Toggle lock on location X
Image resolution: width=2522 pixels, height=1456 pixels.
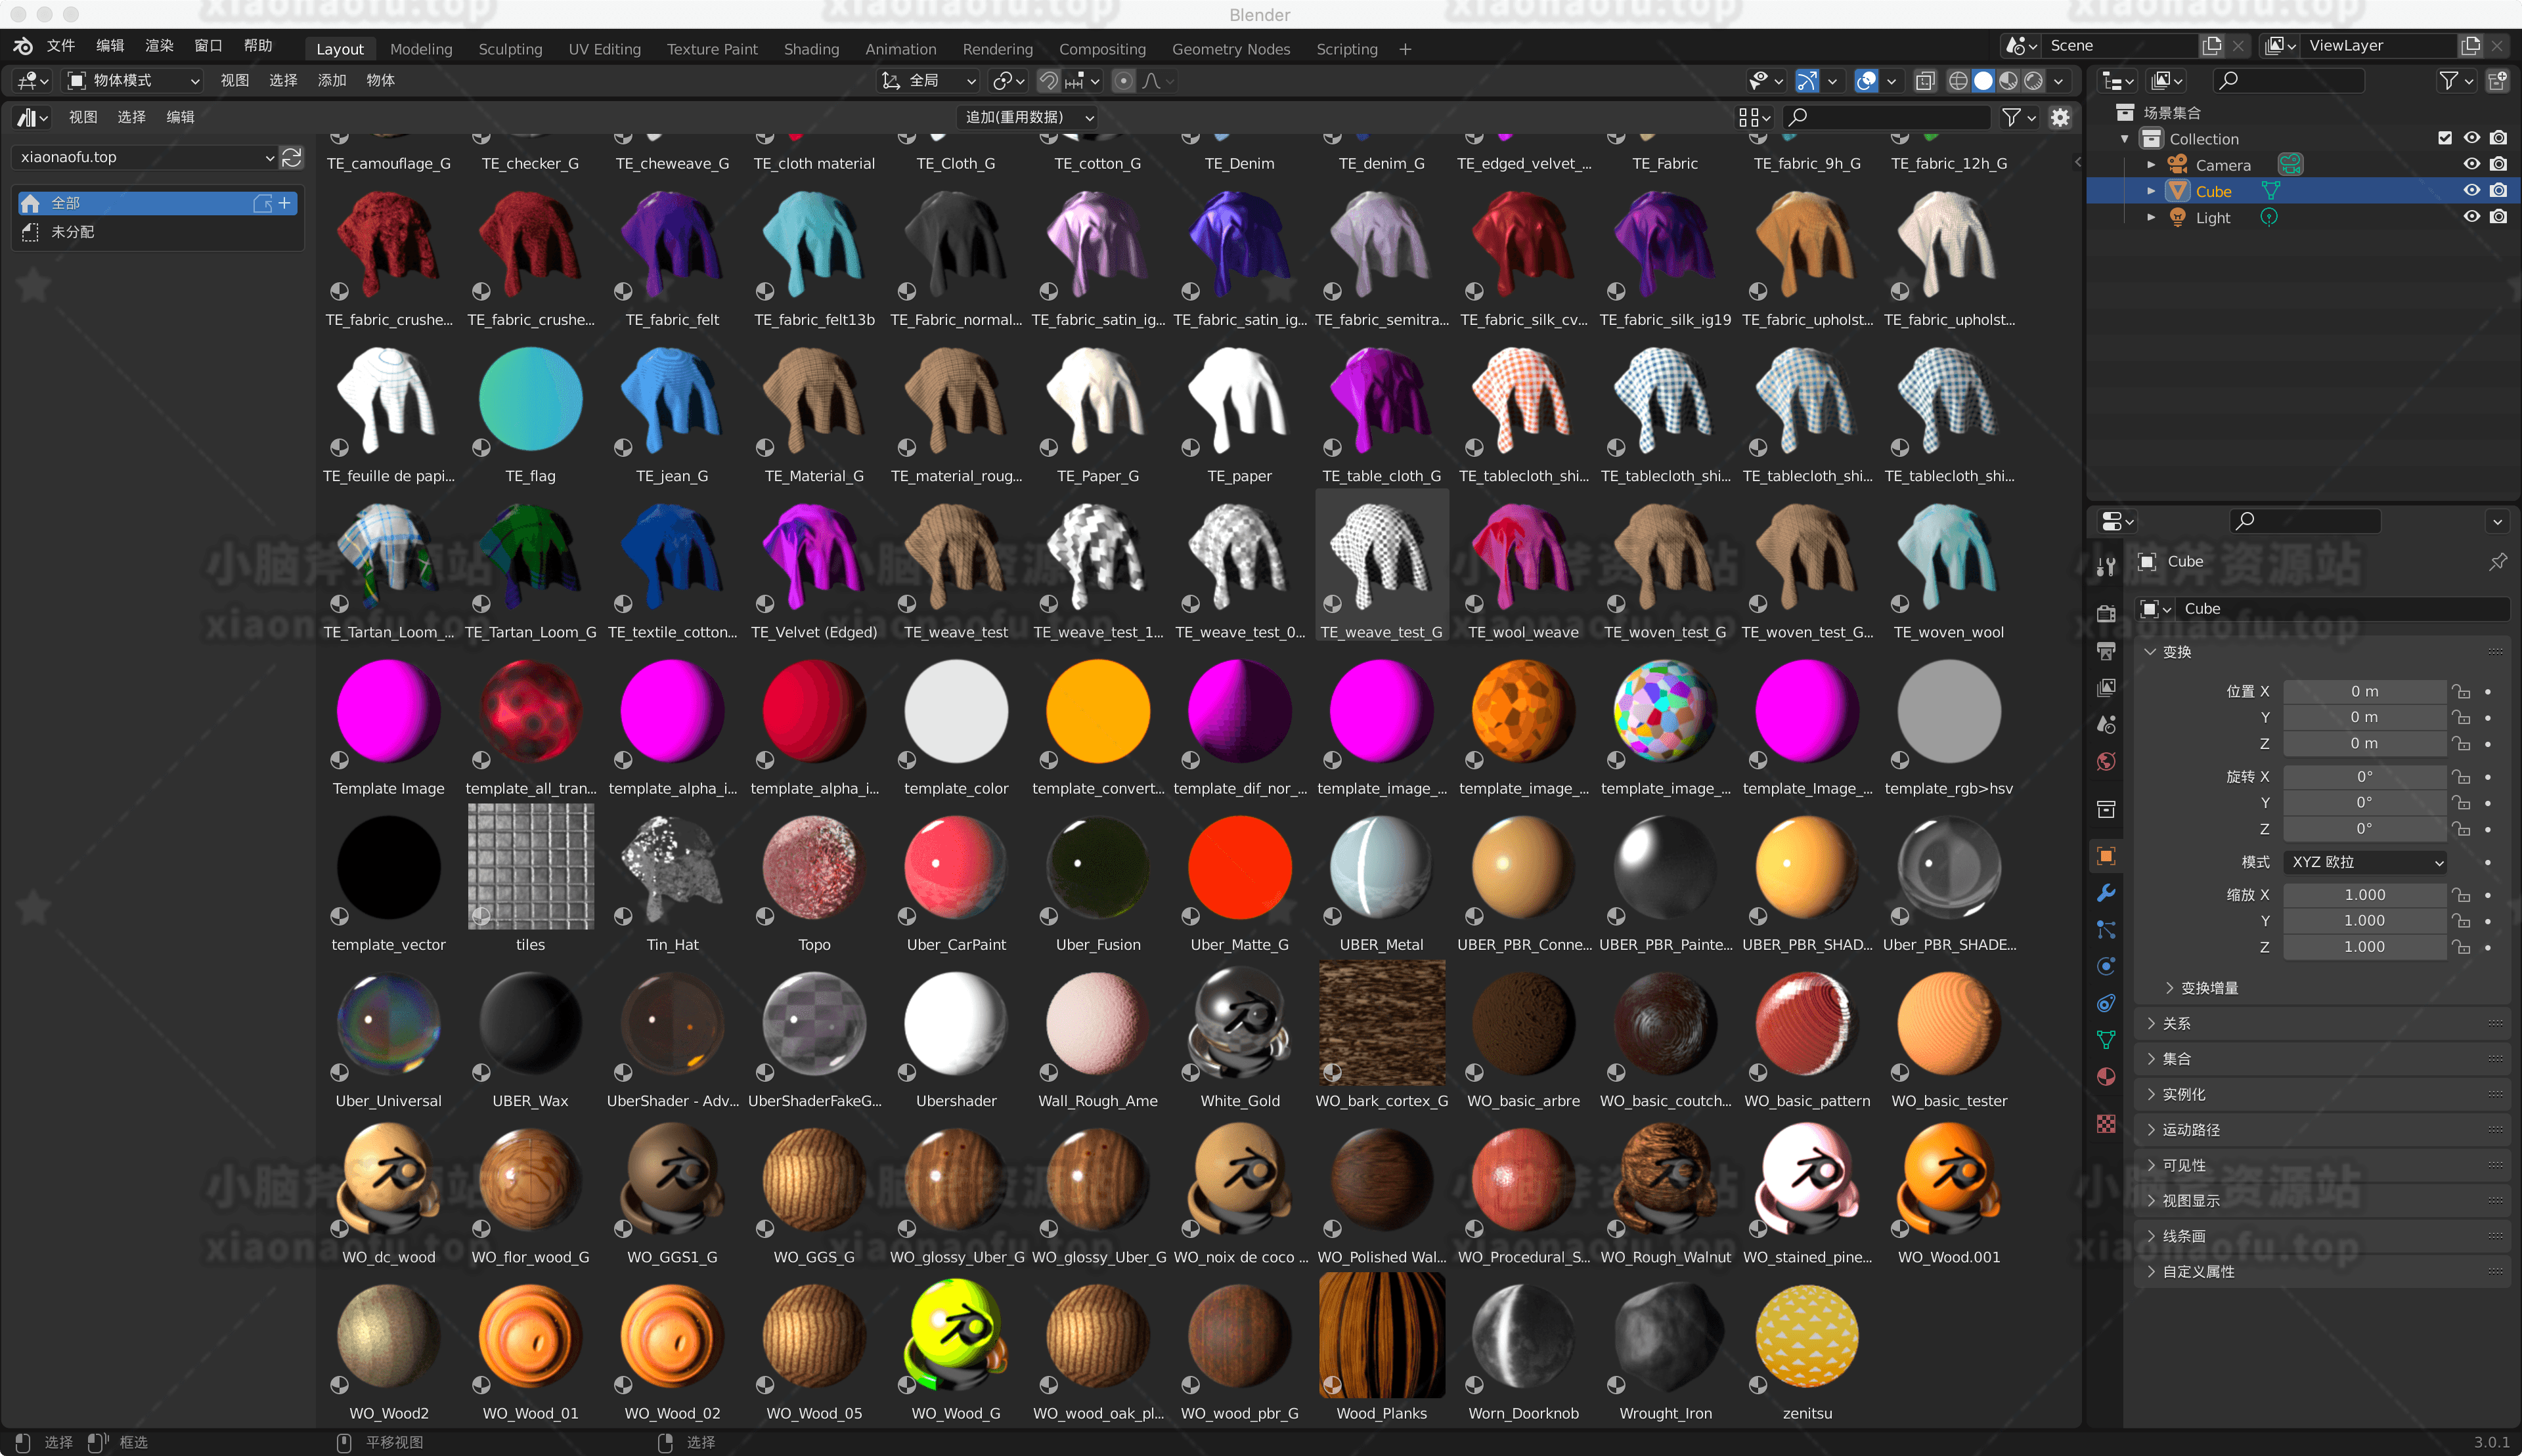point(2461,692)
